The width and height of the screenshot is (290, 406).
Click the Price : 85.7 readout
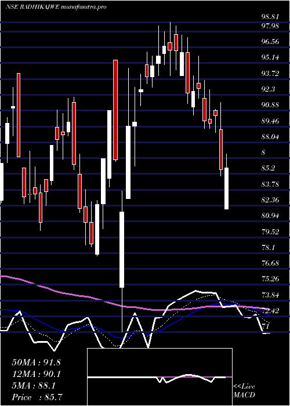coord(37,397)
